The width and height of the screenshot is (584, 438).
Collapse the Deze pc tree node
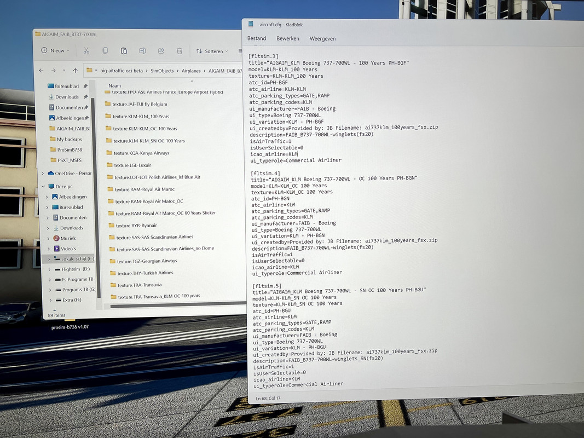43,186
